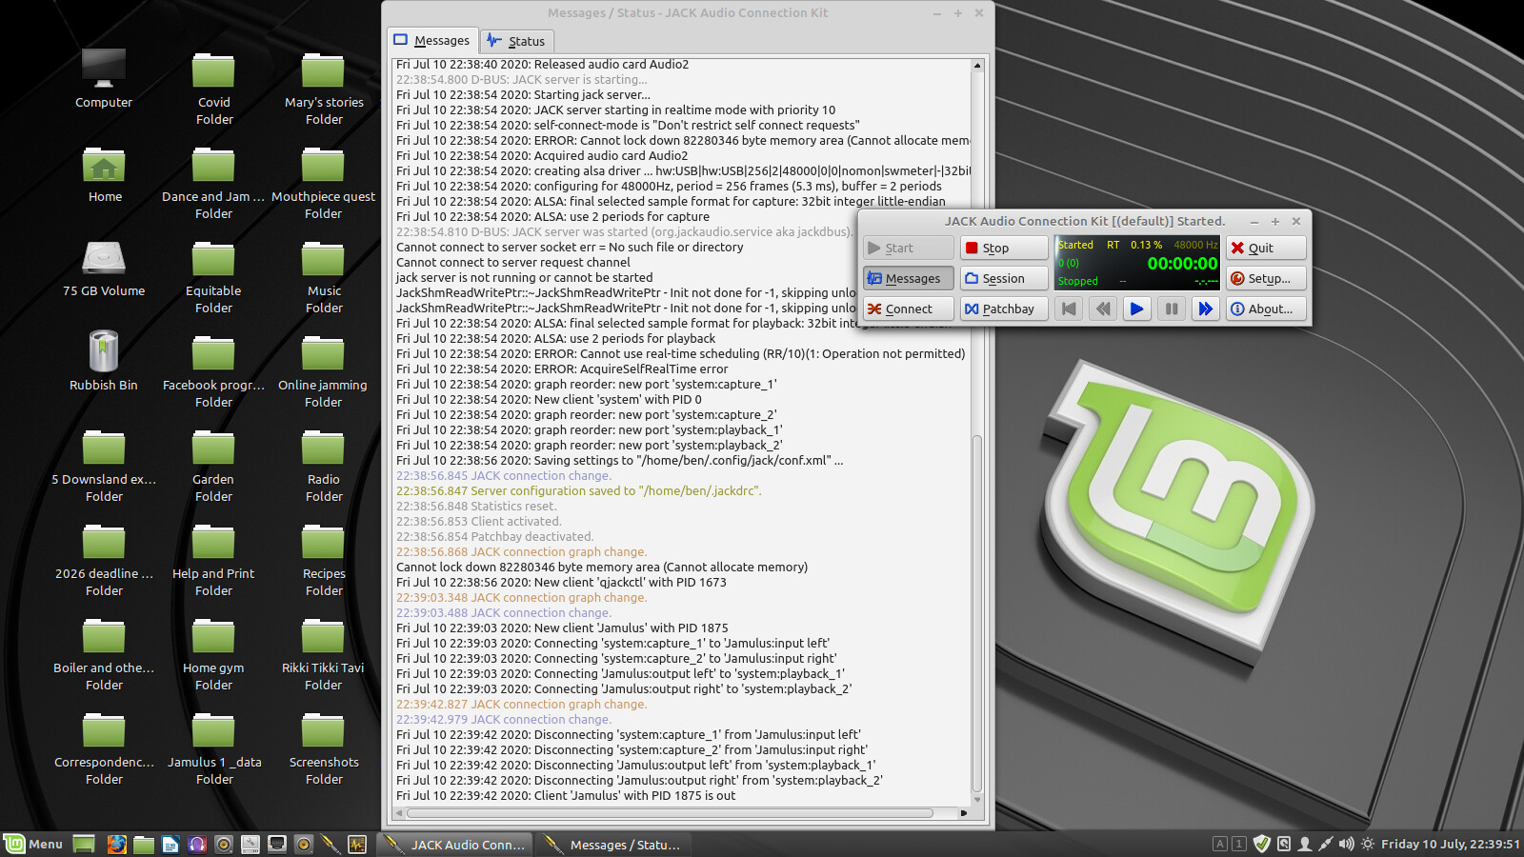This screenshot has width=1524, height=857.
Task: Open the update manager shield icon
Action: 1262,844
